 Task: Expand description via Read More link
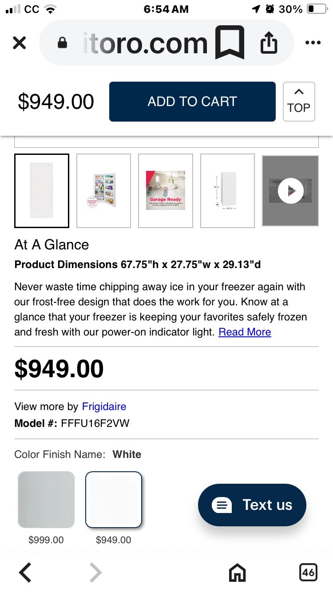[245, 332]
